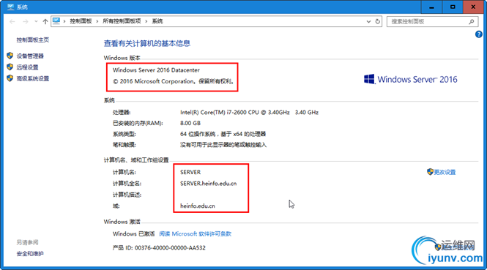Viewport: 487px width, 270px height.
Task: Go up one level with Up arrow
Action: (x=45, y=21)
